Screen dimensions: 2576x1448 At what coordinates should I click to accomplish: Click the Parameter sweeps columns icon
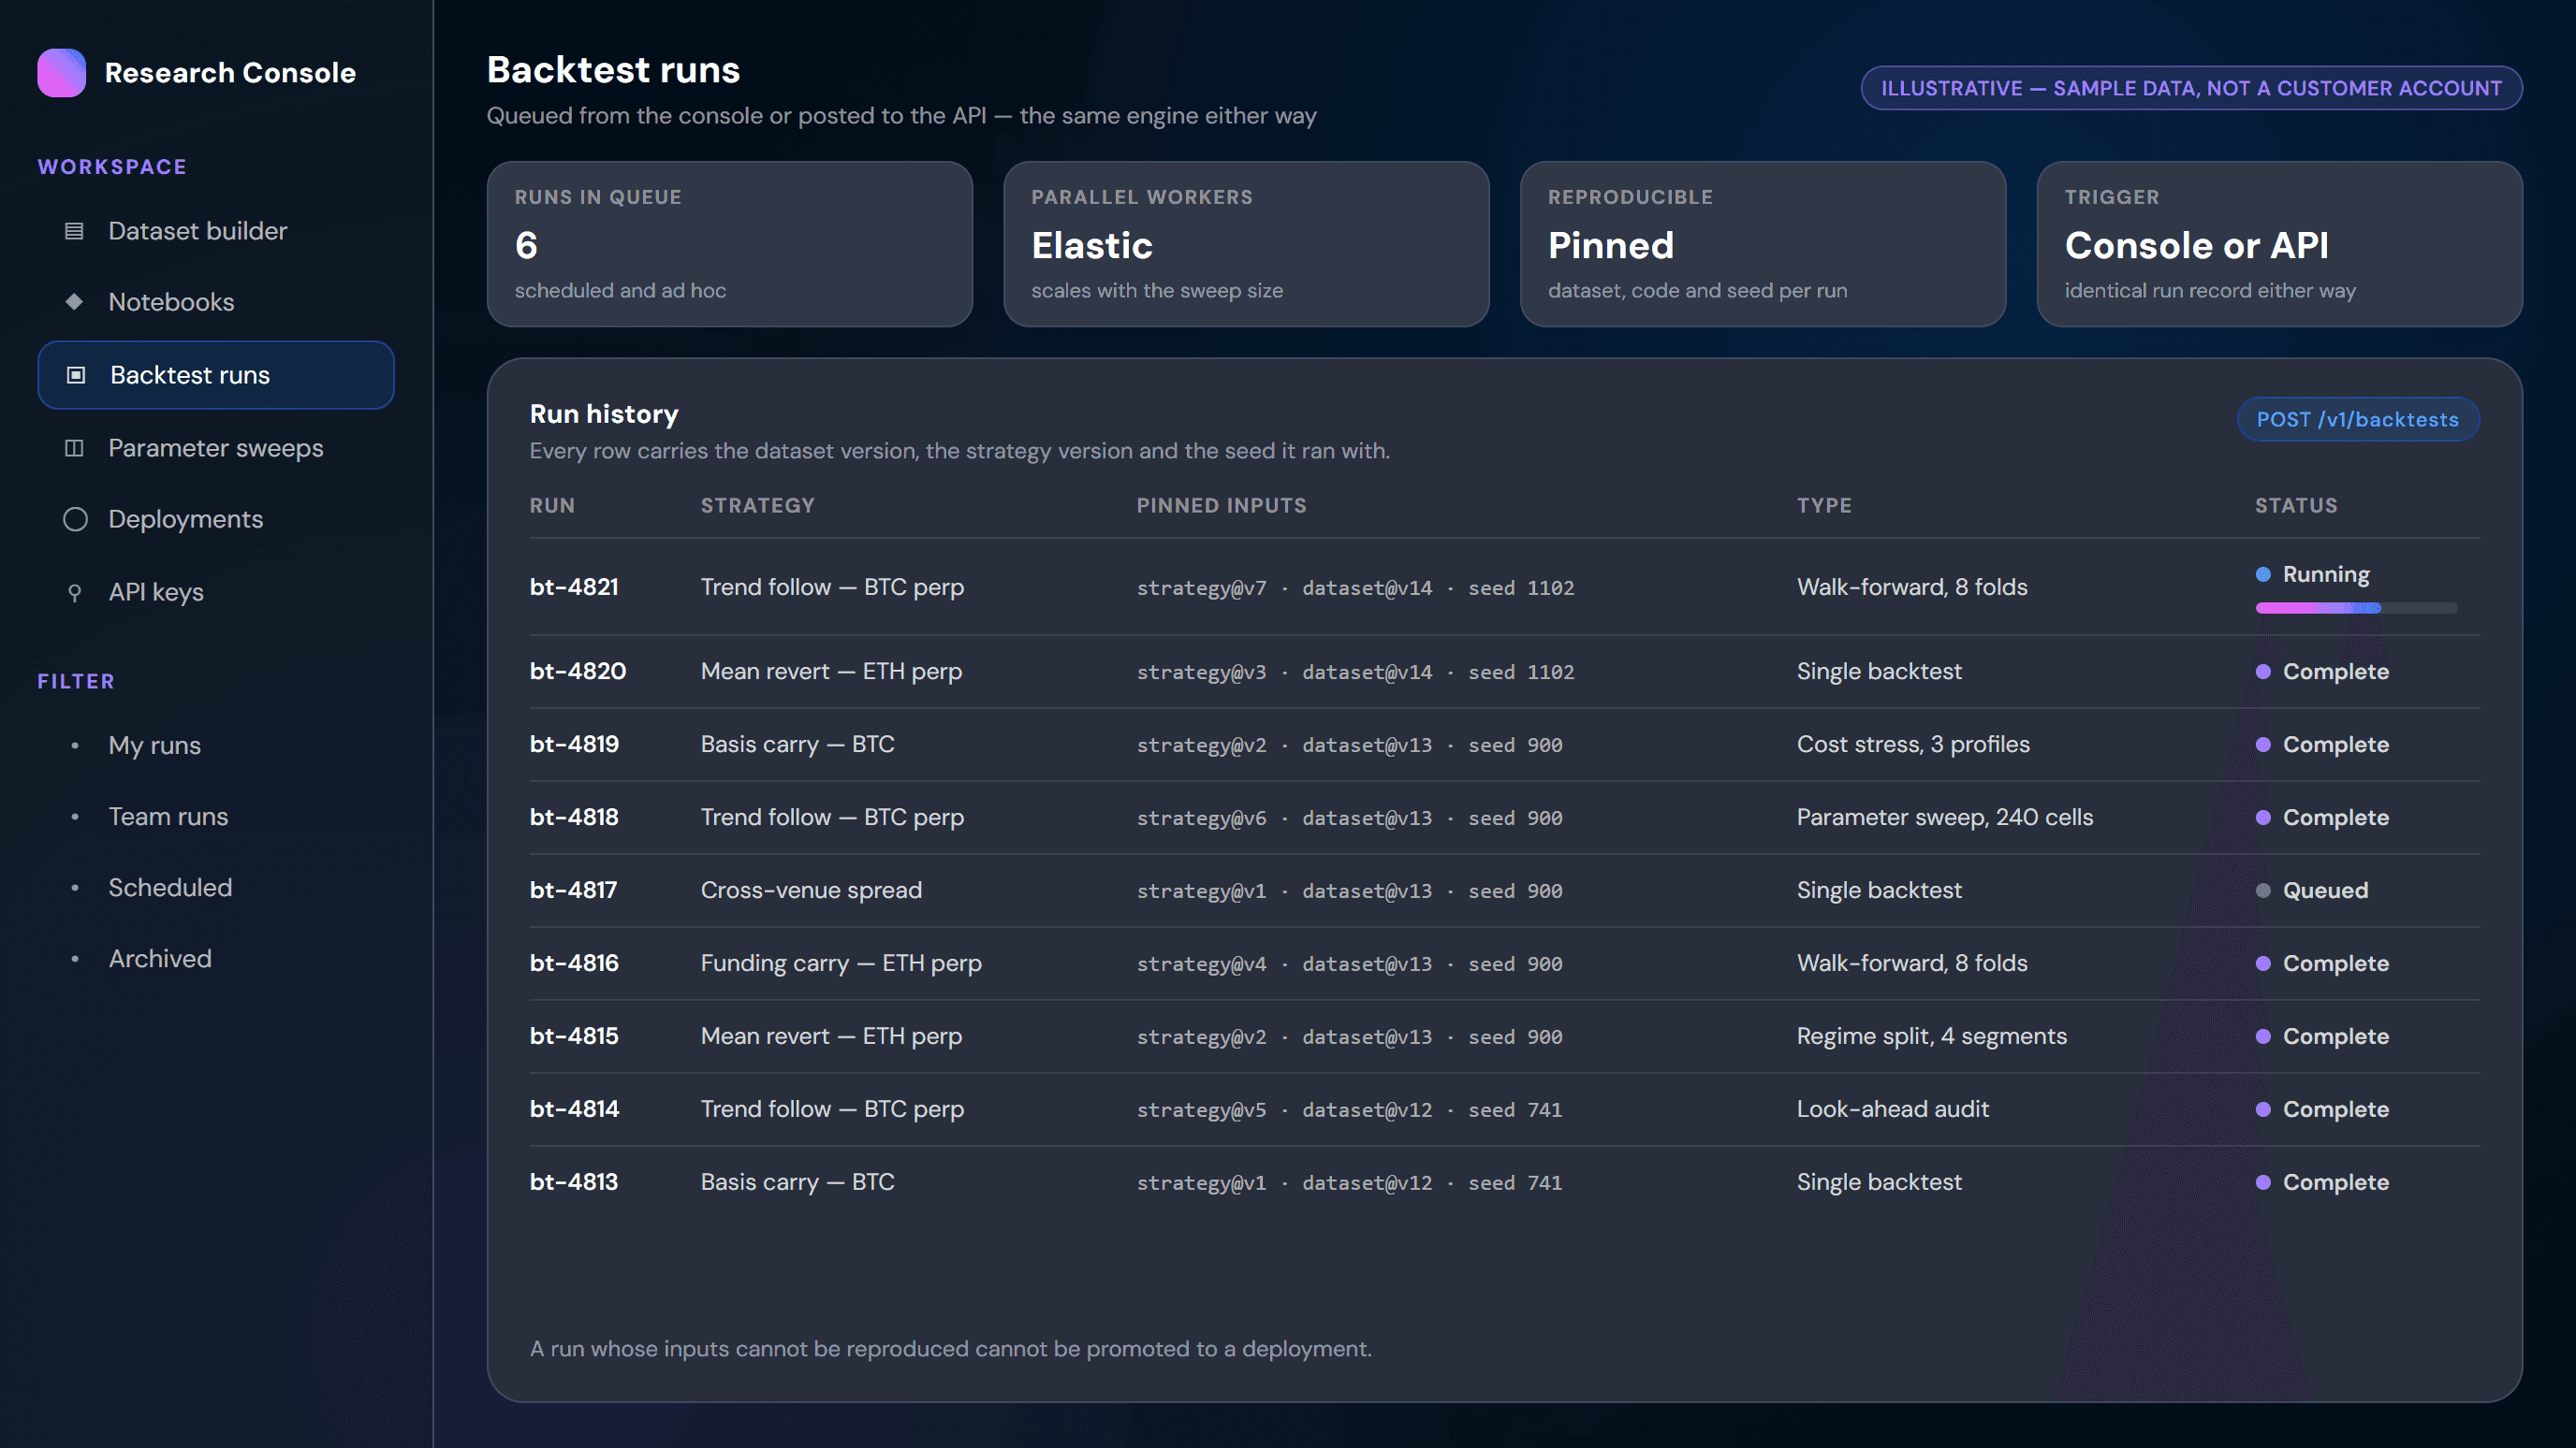coord(74,448)
